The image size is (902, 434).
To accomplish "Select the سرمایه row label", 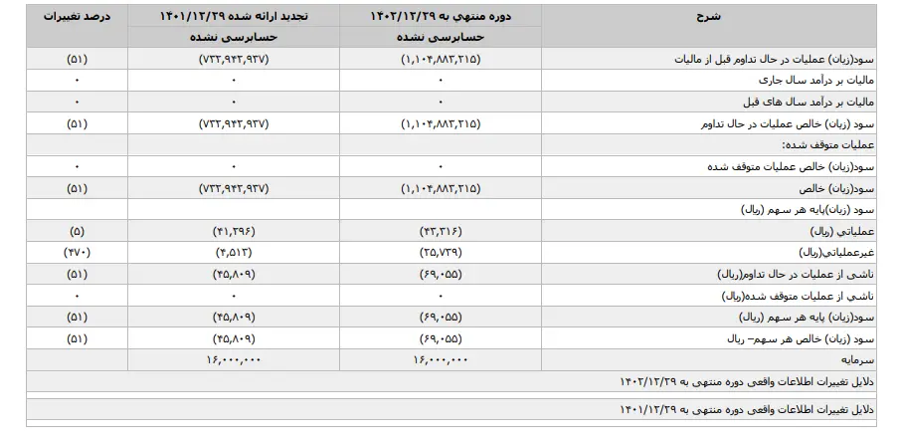I will (858, 359).
